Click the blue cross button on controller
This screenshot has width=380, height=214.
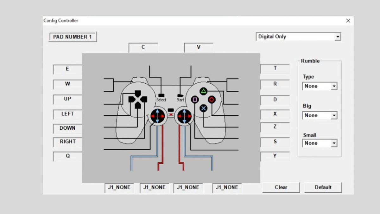click(x=203, y=108)
